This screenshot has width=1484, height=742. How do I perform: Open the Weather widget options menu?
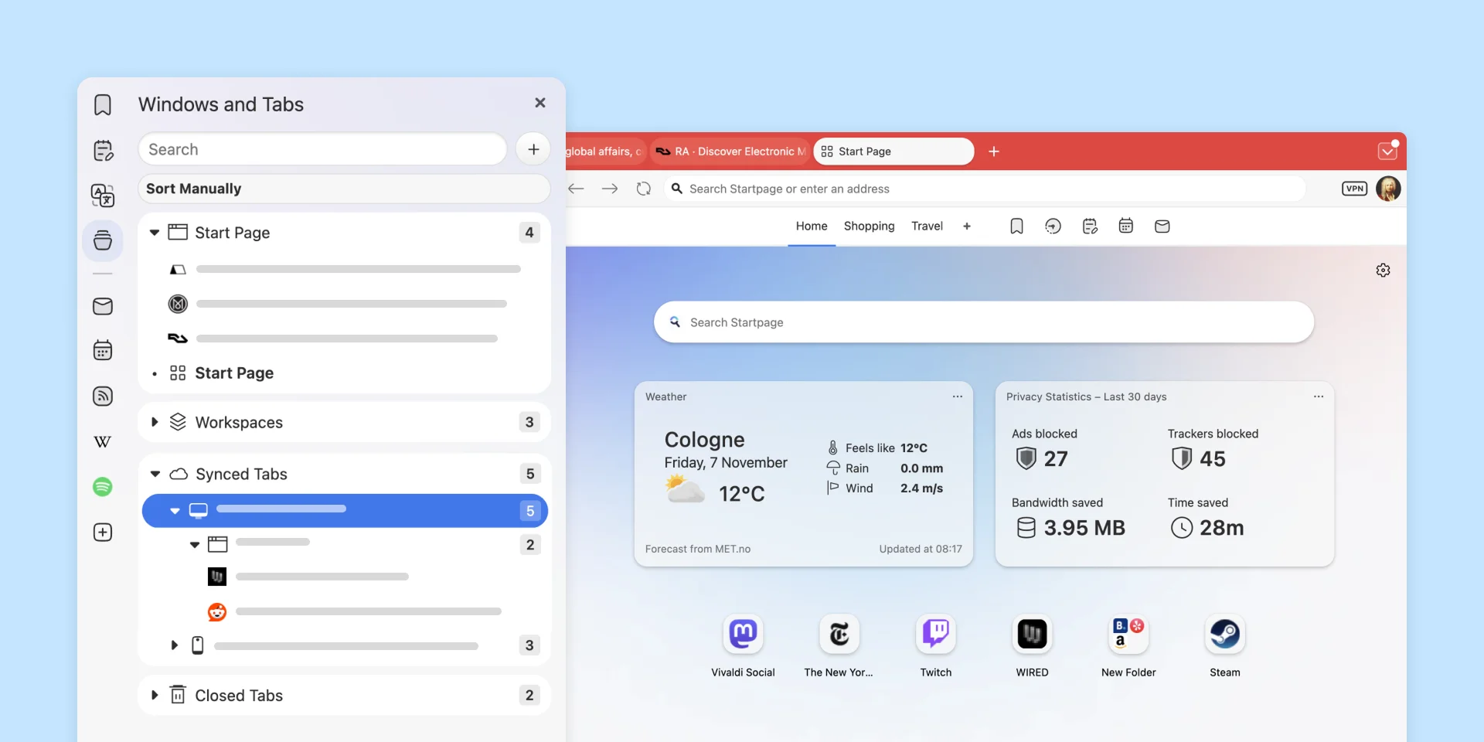(x=957, y=397)
